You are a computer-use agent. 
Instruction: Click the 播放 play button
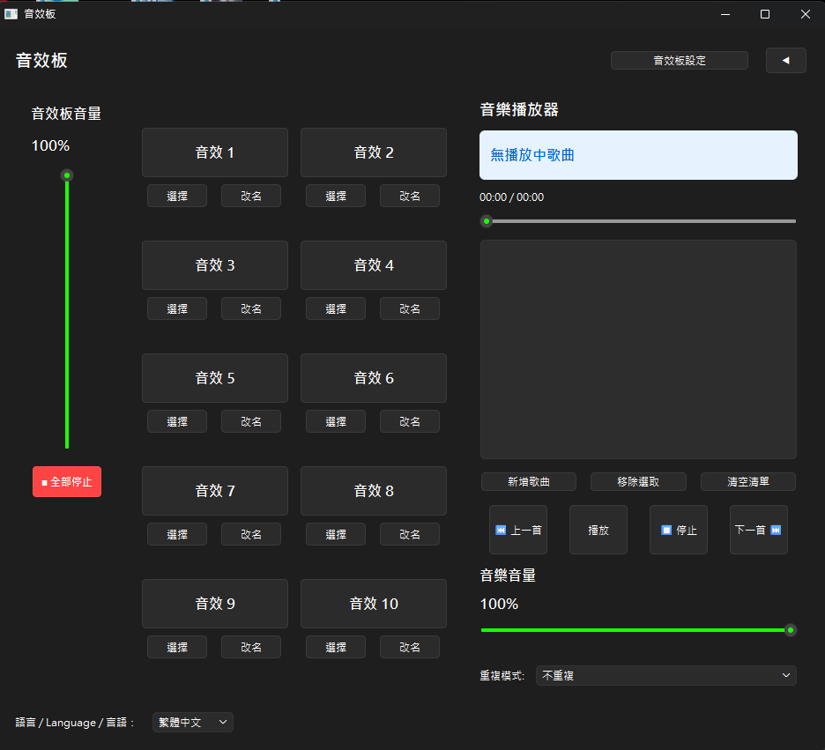[598, 530]
